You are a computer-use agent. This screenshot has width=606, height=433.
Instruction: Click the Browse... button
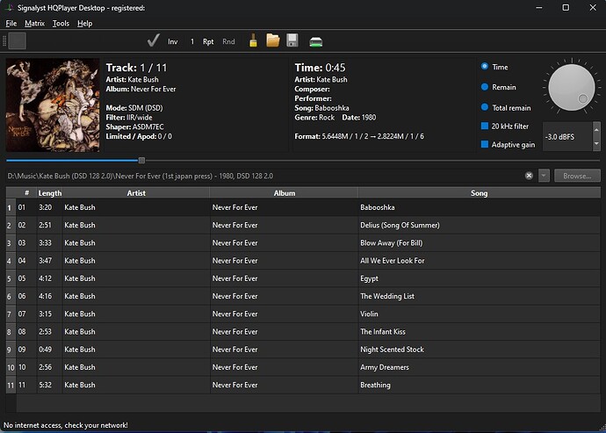[x=577, y=176]
